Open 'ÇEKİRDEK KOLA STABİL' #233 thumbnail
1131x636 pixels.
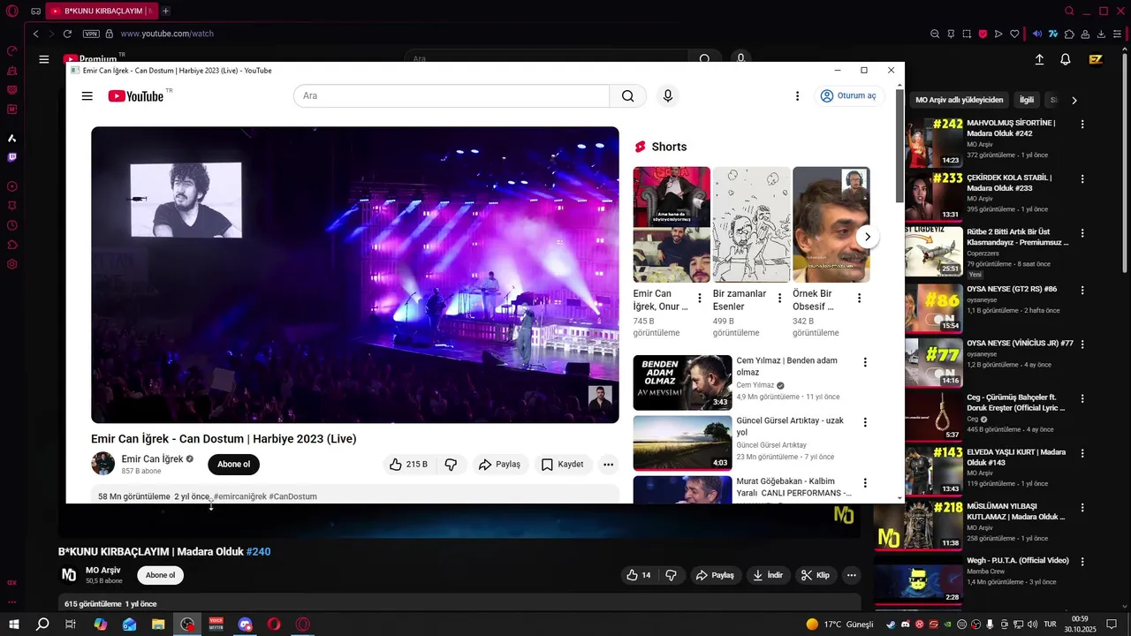click(934, 196)
